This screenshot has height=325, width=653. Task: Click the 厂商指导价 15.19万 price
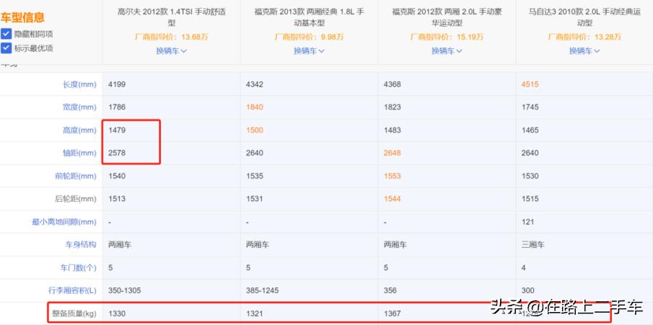click(x=447, y=37)
